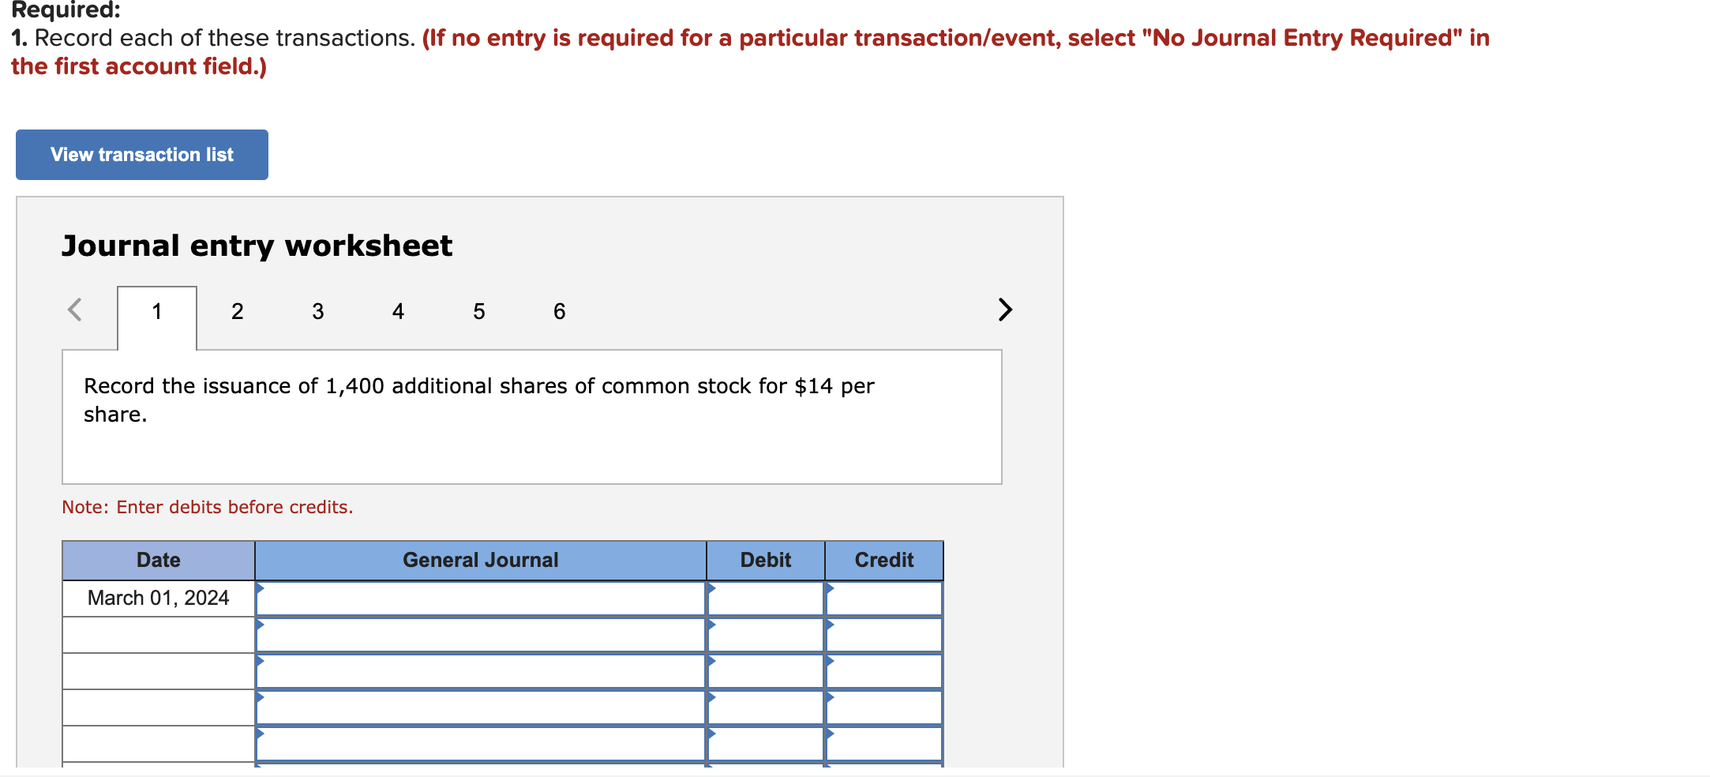The image size is (1710, 777).
Task: Open account dropdown in first General Journal row
Action: click(482, 598)
